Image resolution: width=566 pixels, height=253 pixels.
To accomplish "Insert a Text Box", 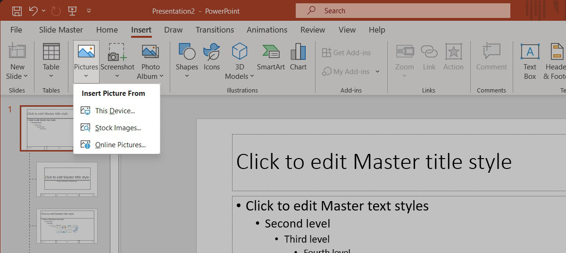I will [x=530, y=61].
